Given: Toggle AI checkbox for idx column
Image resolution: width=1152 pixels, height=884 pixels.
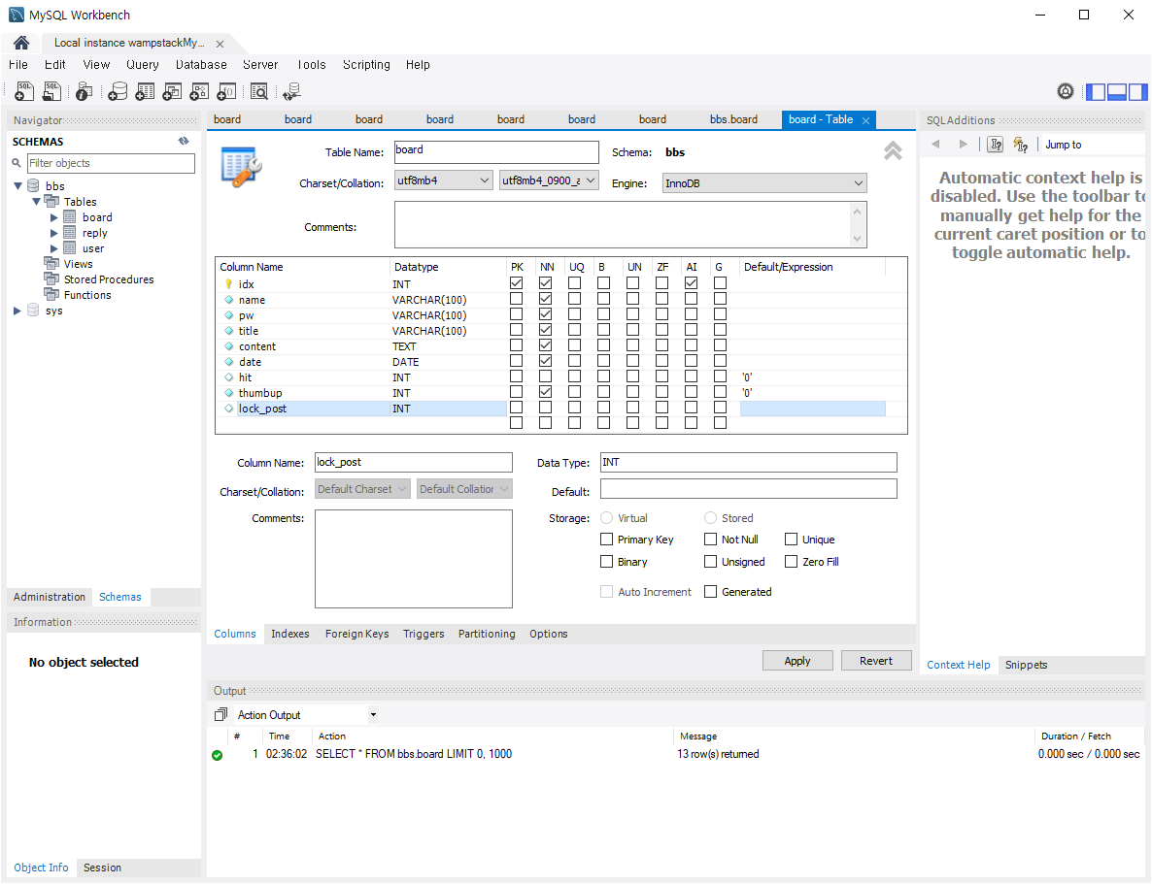Looking at the screenshot, I should pos(692,282).
